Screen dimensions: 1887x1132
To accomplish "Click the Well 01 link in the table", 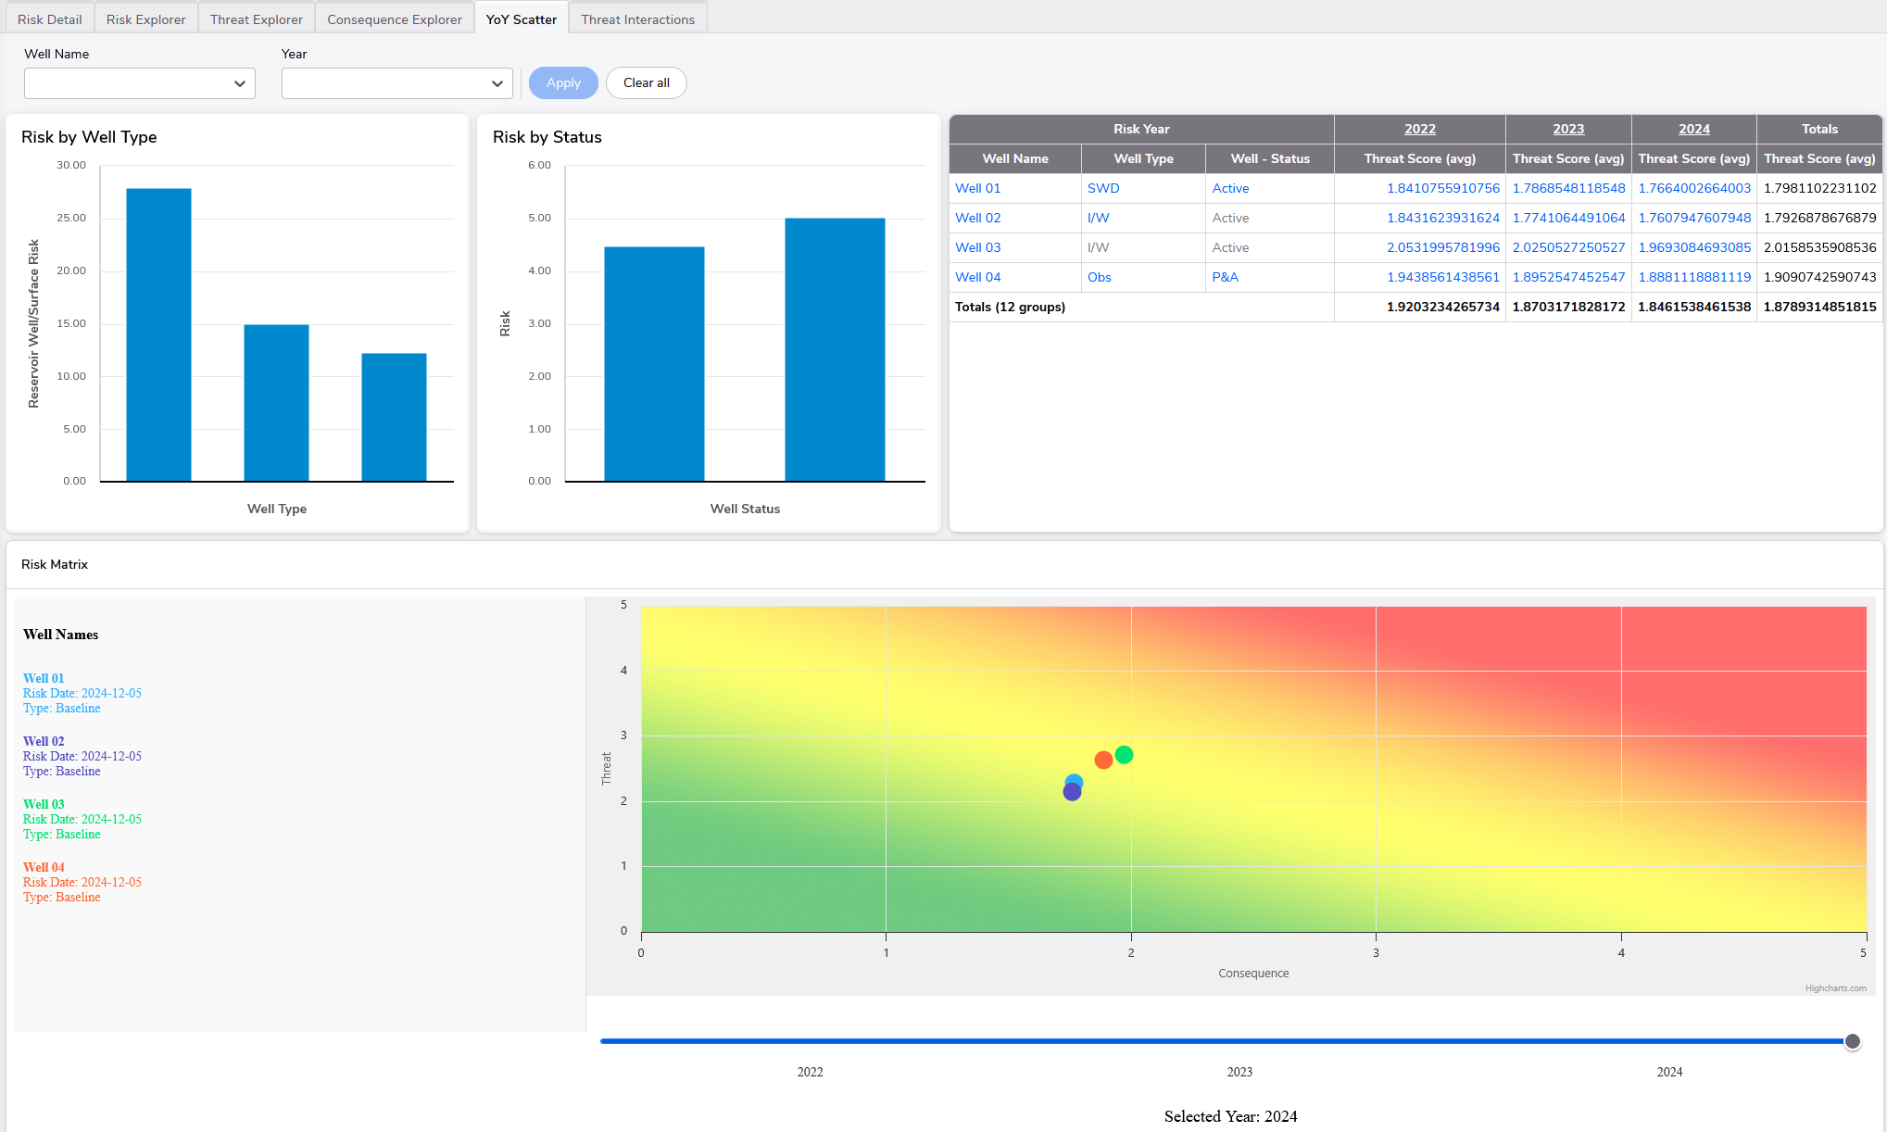I will 977,188.
